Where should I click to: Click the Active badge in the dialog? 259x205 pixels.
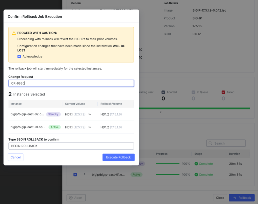[55, 128]
